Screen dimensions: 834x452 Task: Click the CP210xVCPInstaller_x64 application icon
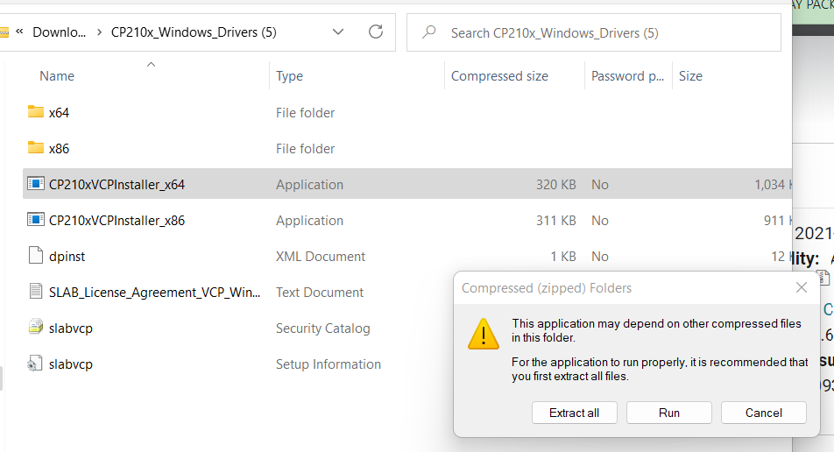[36, 184]
